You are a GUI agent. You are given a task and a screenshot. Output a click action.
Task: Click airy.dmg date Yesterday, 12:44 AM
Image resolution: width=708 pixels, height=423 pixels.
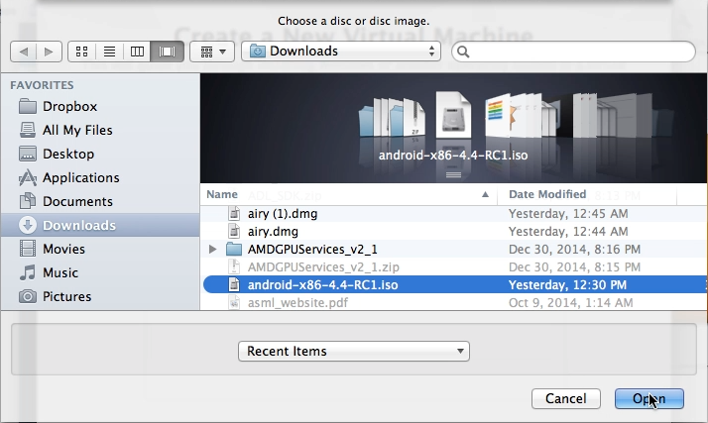point(568,232)
